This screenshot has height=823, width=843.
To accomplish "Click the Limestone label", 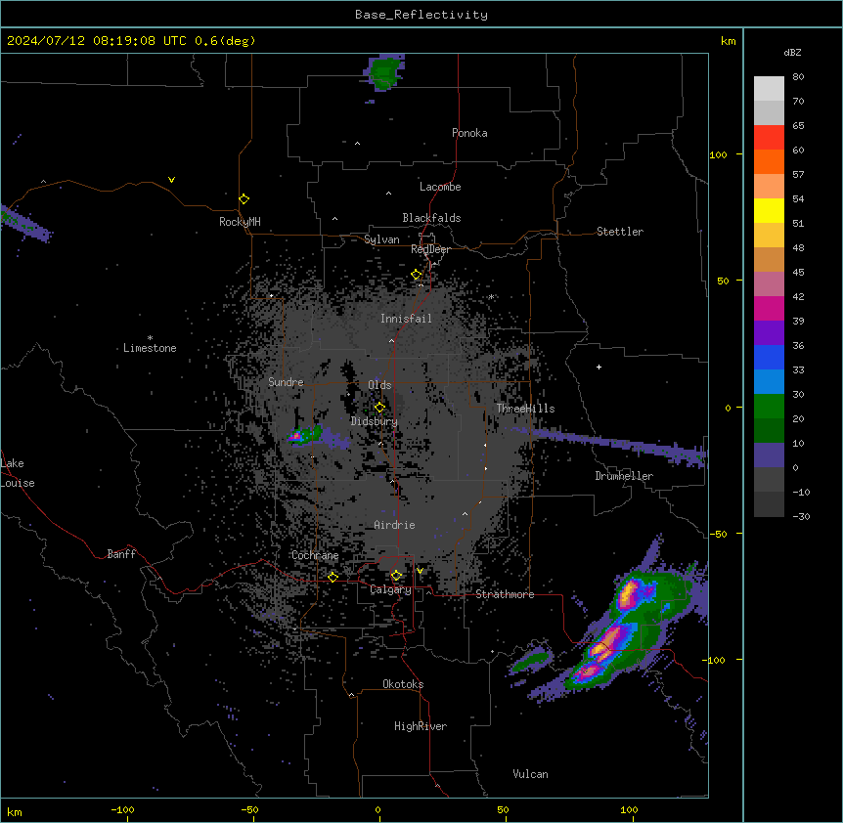I will click(150, 348).
